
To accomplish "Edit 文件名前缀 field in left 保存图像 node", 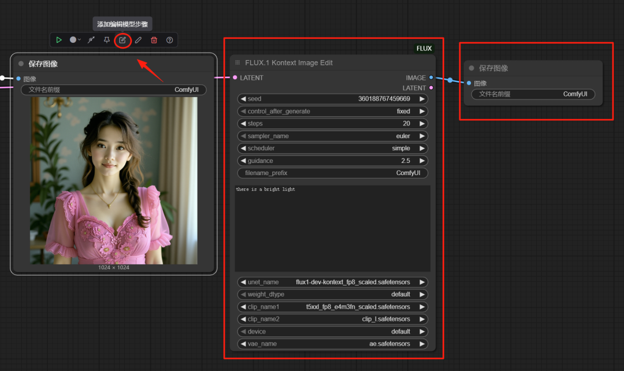I will [x=113, y=90].
